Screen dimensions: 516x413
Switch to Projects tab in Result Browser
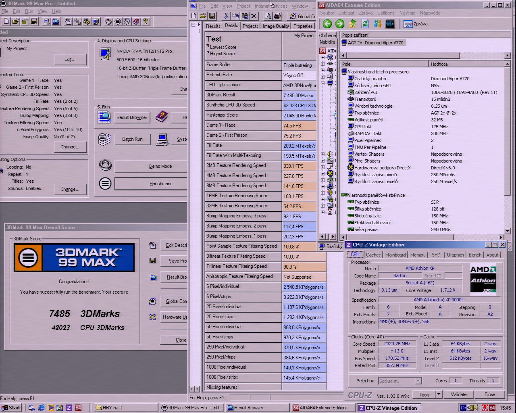tap(250, 26)
